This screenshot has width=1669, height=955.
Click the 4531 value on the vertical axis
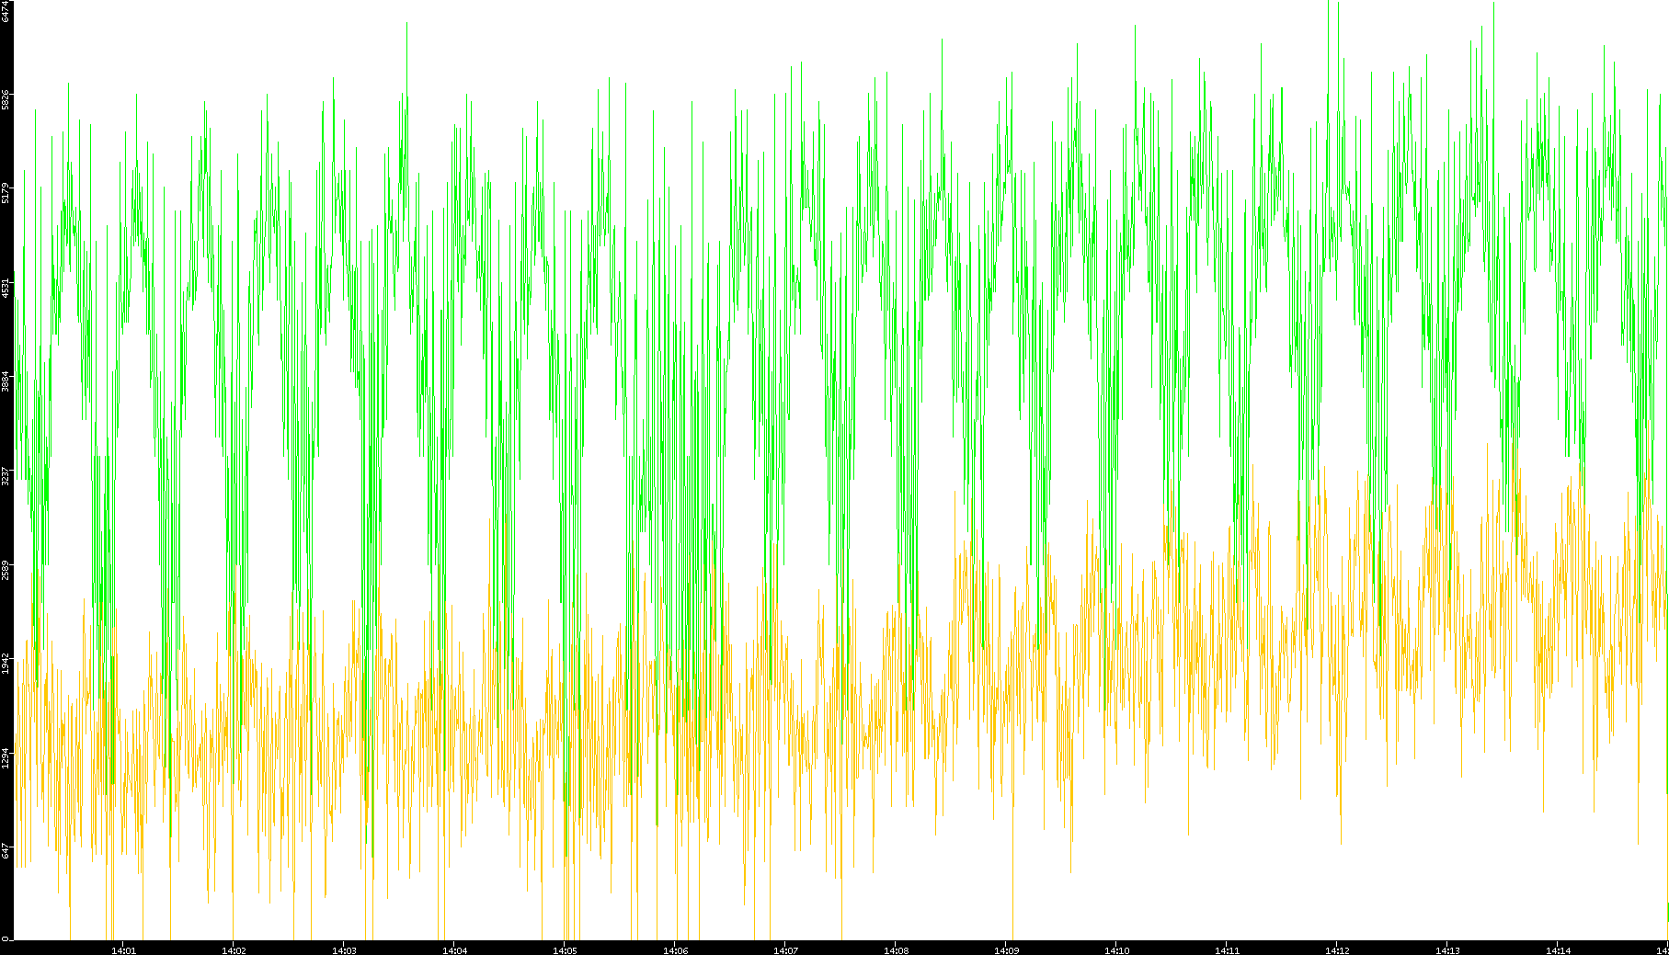point(6,289)
